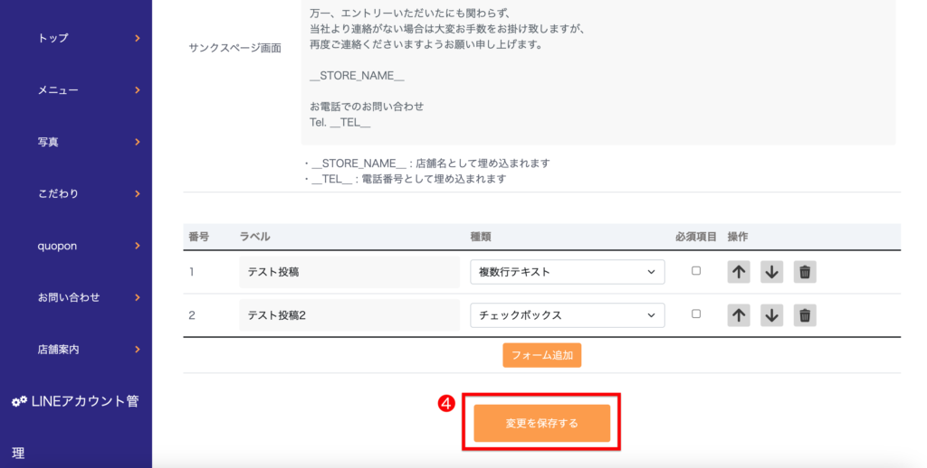Expand the トップ sidebar item
The height and width of the screenshot is (468, 927).
tap(88, 38)
